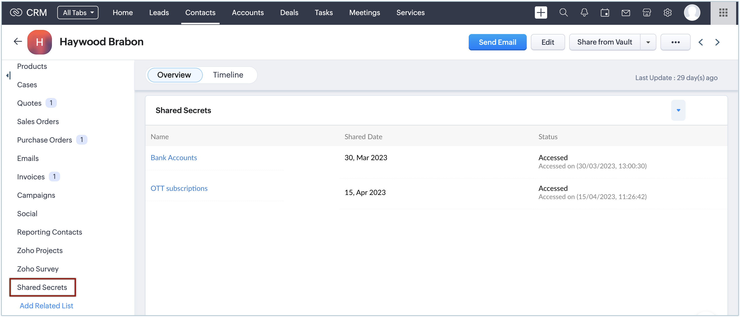Click the plus create-new icon
This screenshot has height=317, width=740.
pos(541,13)
